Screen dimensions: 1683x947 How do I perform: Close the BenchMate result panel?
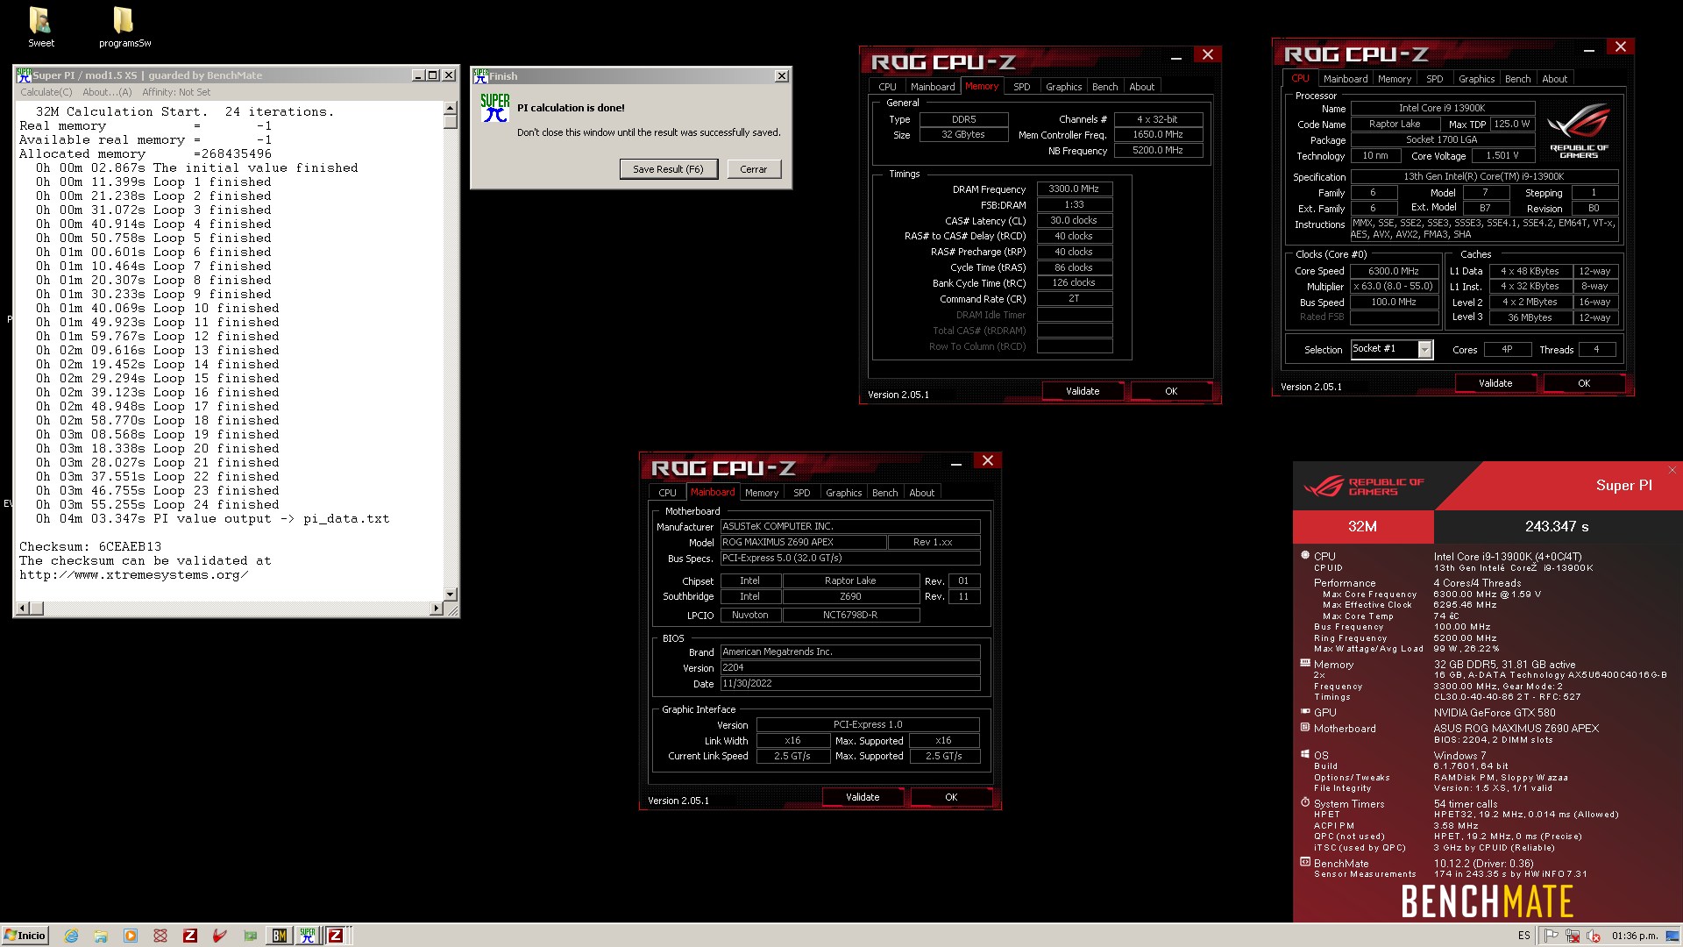1672,471
